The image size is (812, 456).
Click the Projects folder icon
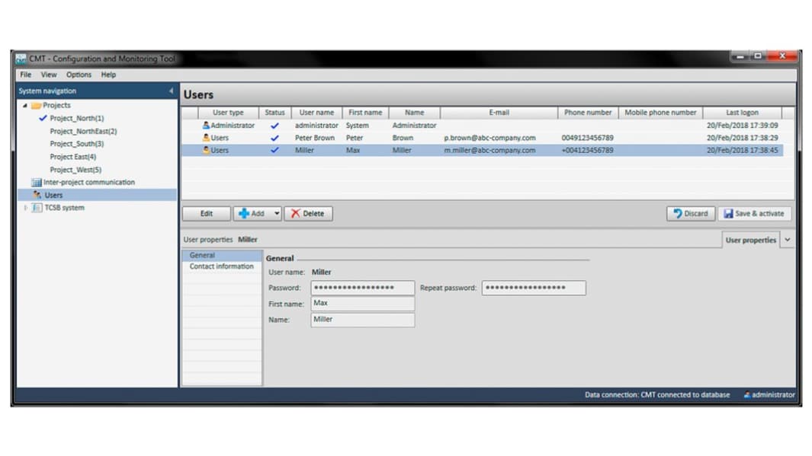pos(37,106)
